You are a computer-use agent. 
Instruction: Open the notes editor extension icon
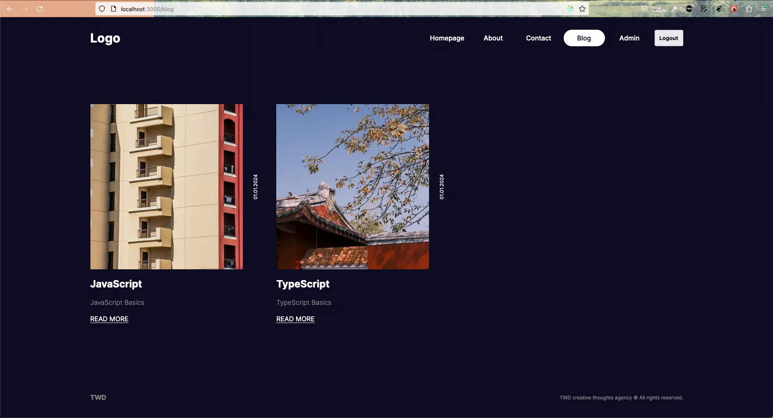coord(704,9)
